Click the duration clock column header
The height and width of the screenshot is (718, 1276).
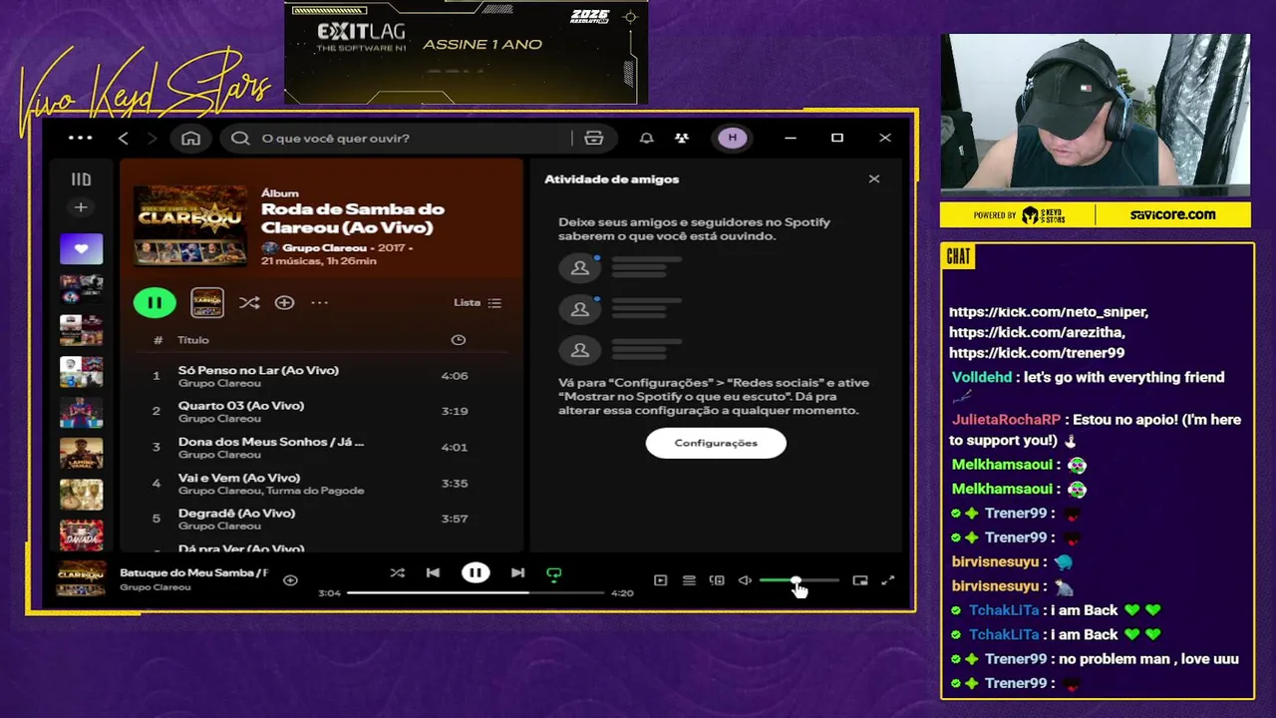[x=458, y=340]
